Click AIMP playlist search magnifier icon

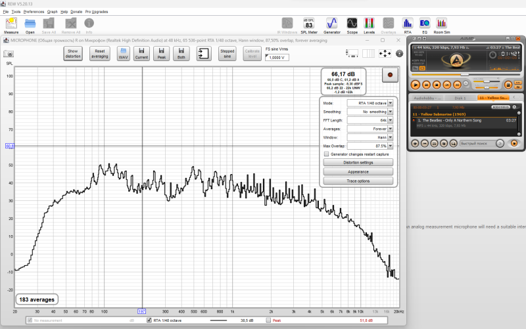pyautogui.click(x=453, y=143)
